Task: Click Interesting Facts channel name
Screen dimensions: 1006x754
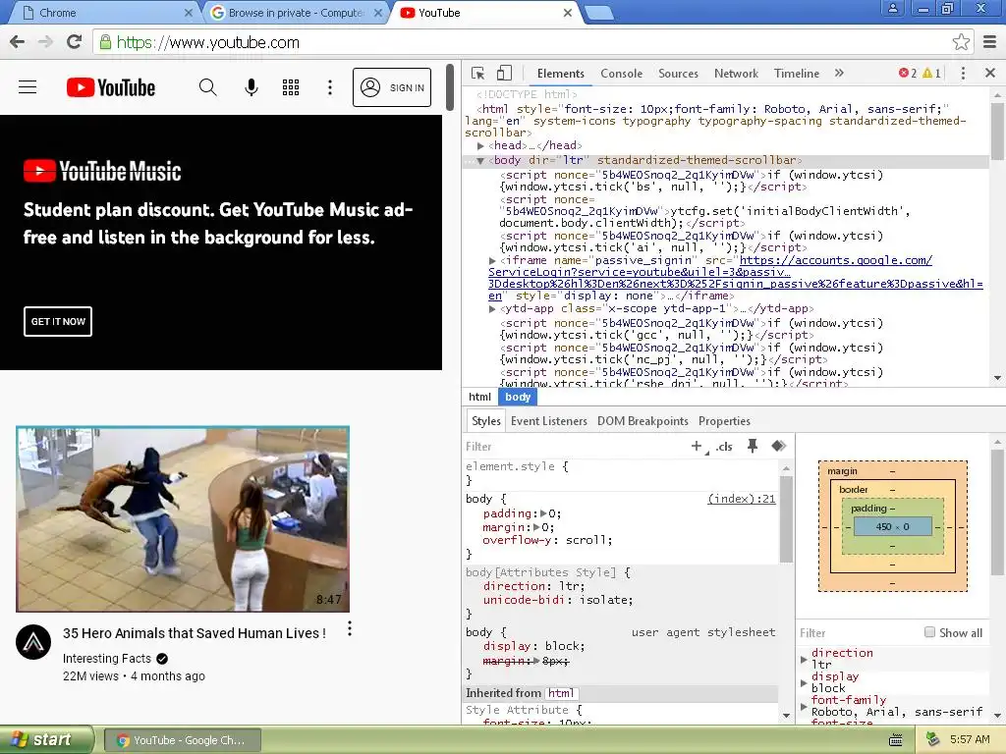Action: pyautogui.click(x=106, y=659)
